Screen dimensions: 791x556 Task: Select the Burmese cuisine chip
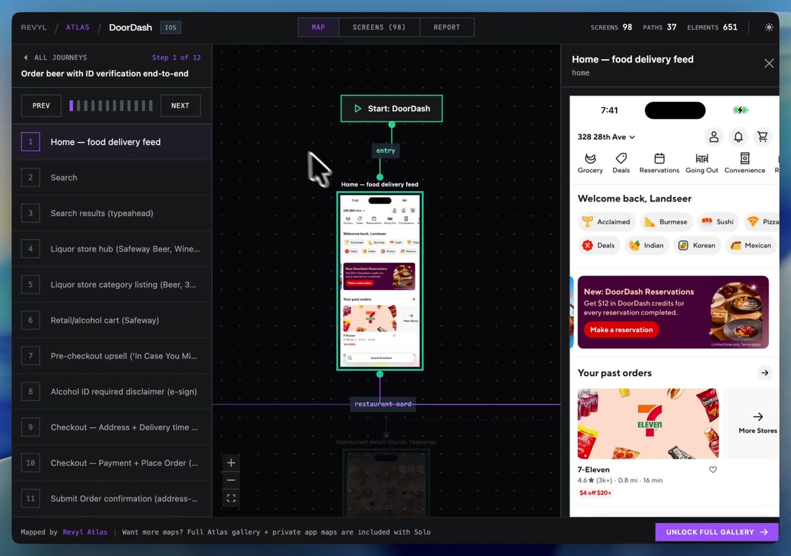(666, 222)
